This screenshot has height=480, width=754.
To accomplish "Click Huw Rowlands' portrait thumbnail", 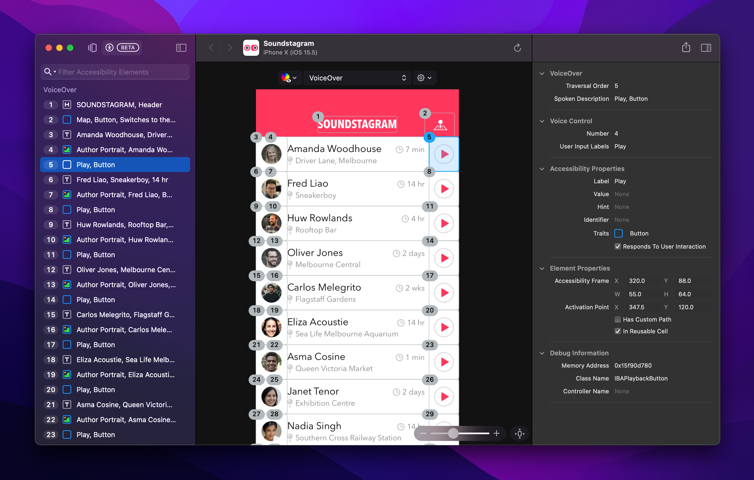I will 271,224.
